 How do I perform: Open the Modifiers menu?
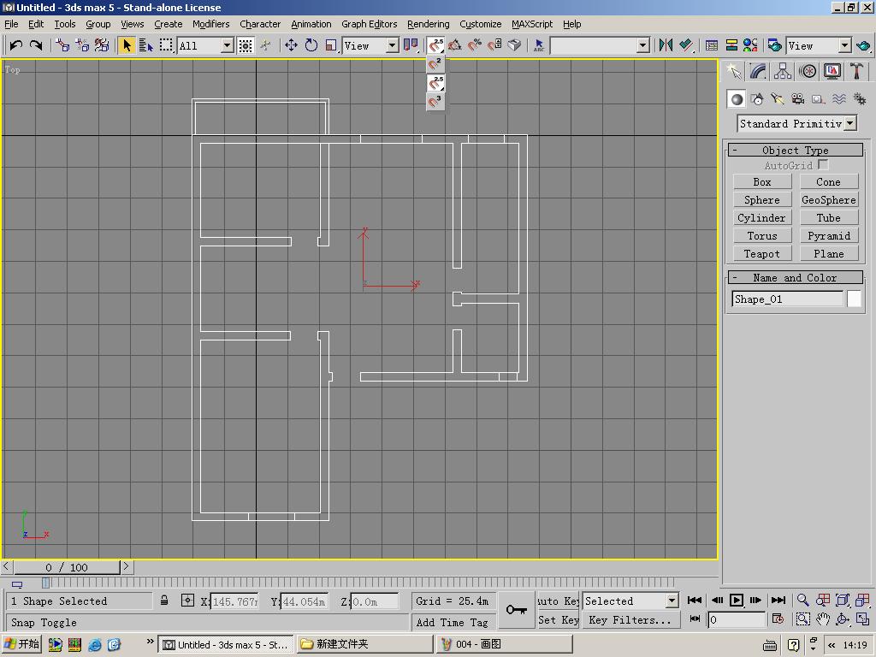210,24
